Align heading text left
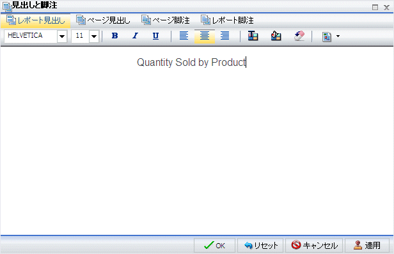The width and height of the screenshot is (394, 254). 184,36
